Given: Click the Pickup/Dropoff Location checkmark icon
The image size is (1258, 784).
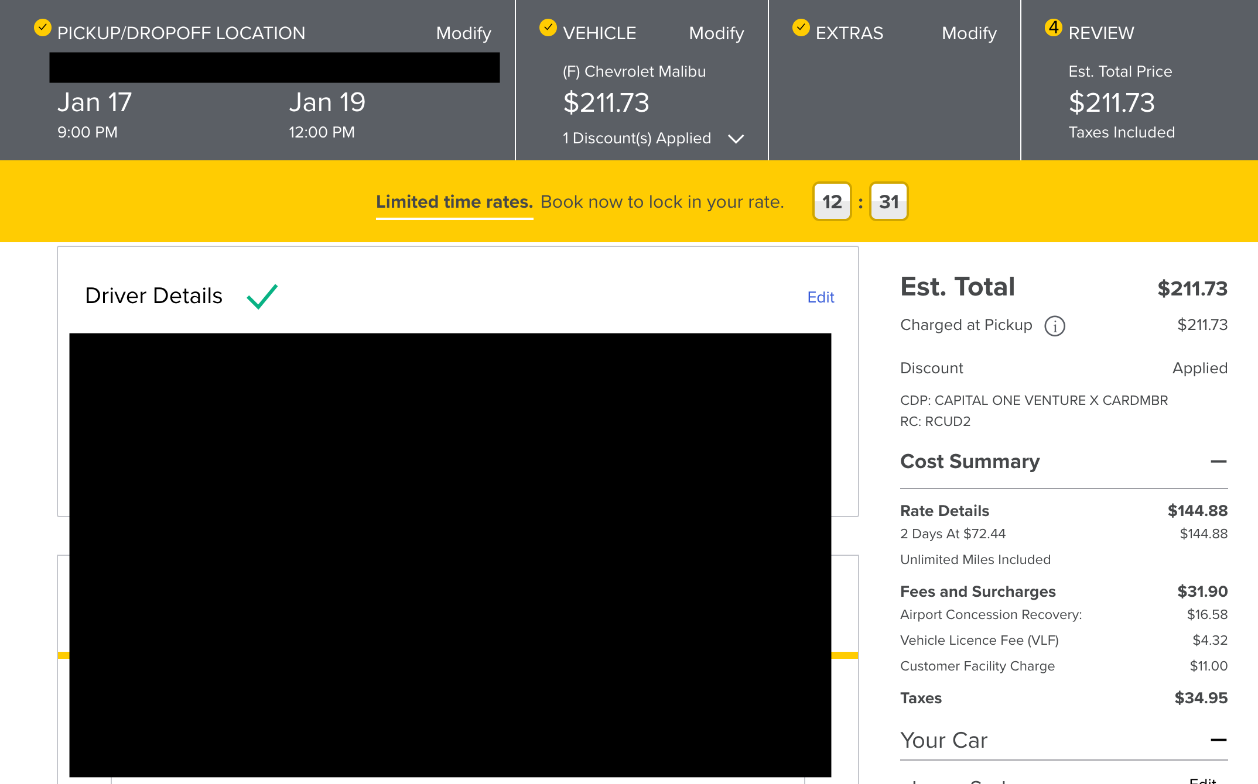Looking at the screenshot, I should (x=43, y=27).
